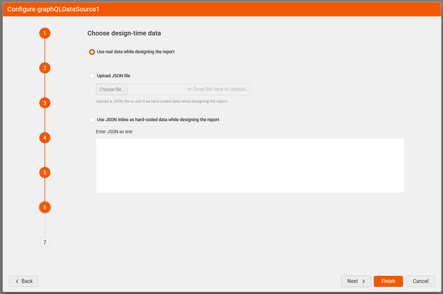Proceed with the Next button
The image size is (443, 294).
point(356,281)
